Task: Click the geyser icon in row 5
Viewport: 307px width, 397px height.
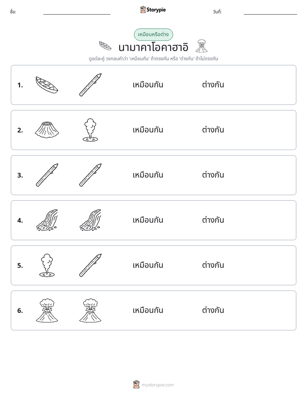Action: 47,265
